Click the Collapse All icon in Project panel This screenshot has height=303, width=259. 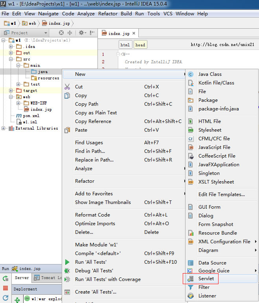coord(70,33)
